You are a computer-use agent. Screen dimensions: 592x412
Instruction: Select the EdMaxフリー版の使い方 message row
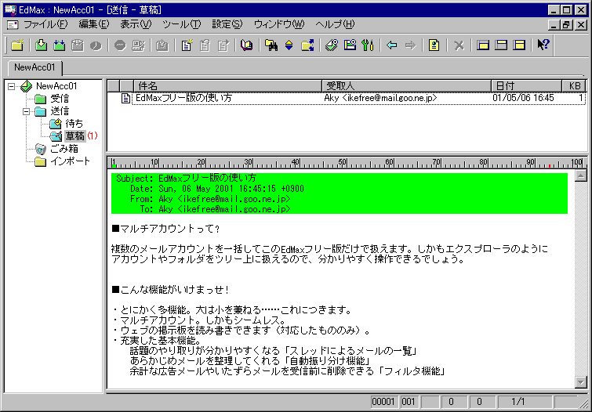point(353,98)
